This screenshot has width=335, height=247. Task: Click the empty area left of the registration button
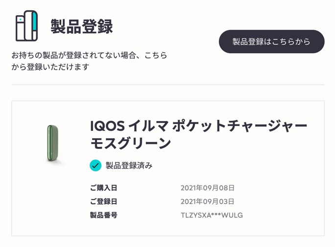tap(193, 41)
